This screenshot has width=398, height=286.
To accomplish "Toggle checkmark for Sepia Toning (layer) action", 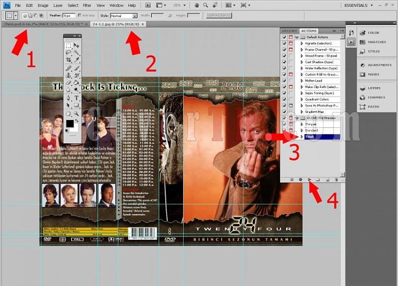I will click(x=284, y=93).
